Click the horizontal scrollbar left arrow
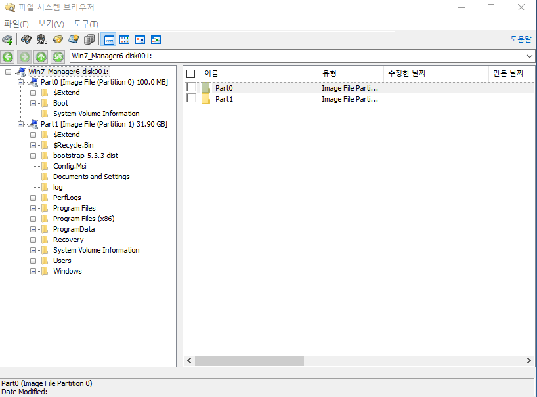The width and height of the screenshot is (537, 397). [189, 360]
